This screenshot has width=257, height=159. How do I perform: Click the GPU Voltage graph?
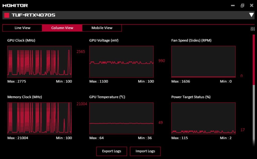(121, 62)
